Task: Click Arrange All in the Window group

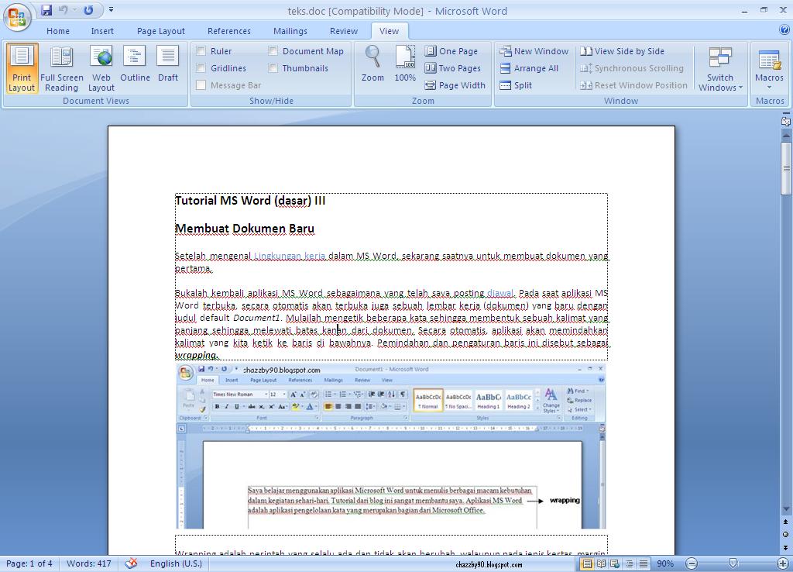Action: pyautogui.click(x=532, y=67)
